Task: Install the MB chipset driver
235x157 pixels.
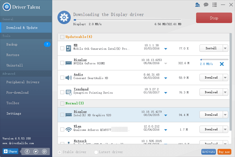Action: 211,48
